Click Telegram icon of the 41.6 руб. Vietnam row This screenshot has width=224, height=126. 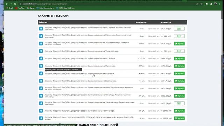click(x=41, y=51)
